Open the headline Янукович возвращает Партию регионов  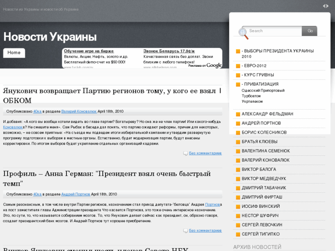click(x=112, y=95)
